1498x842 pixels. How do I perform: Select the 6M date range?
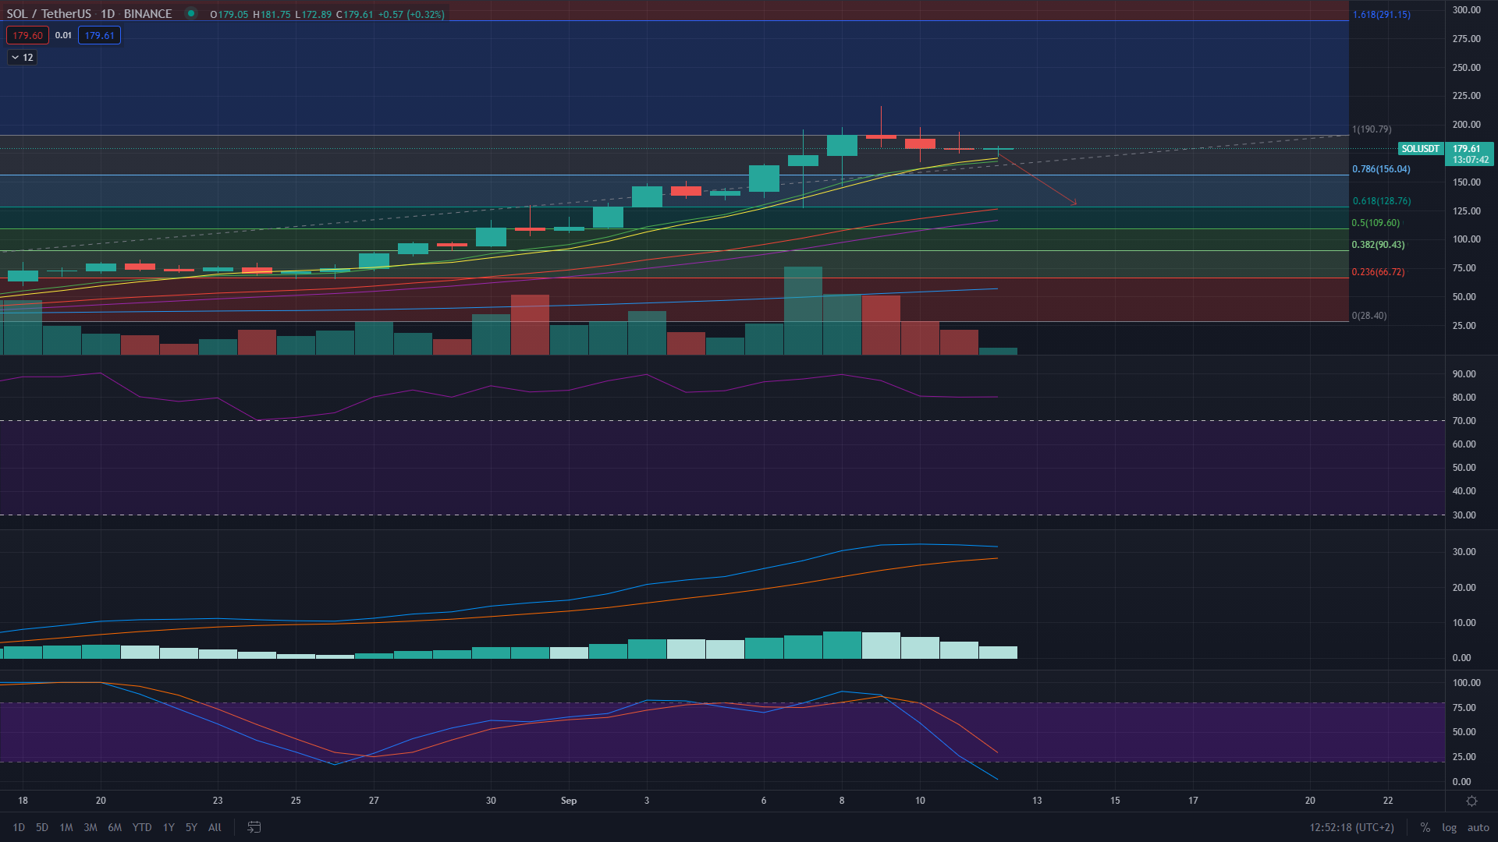pos(115,827)
